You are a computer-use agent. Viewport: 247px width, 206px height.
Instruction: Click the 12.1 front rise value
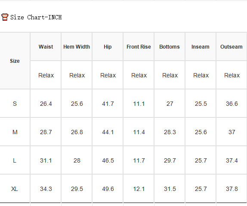coord(139,189)
